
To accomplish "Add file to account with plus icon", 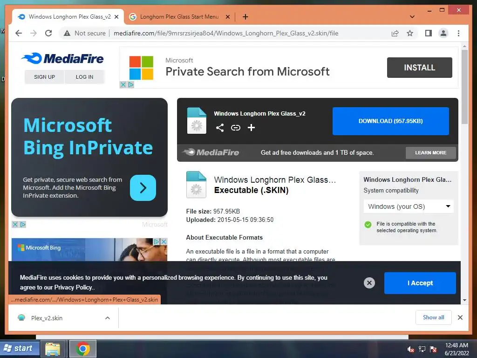I will [251, 128].
